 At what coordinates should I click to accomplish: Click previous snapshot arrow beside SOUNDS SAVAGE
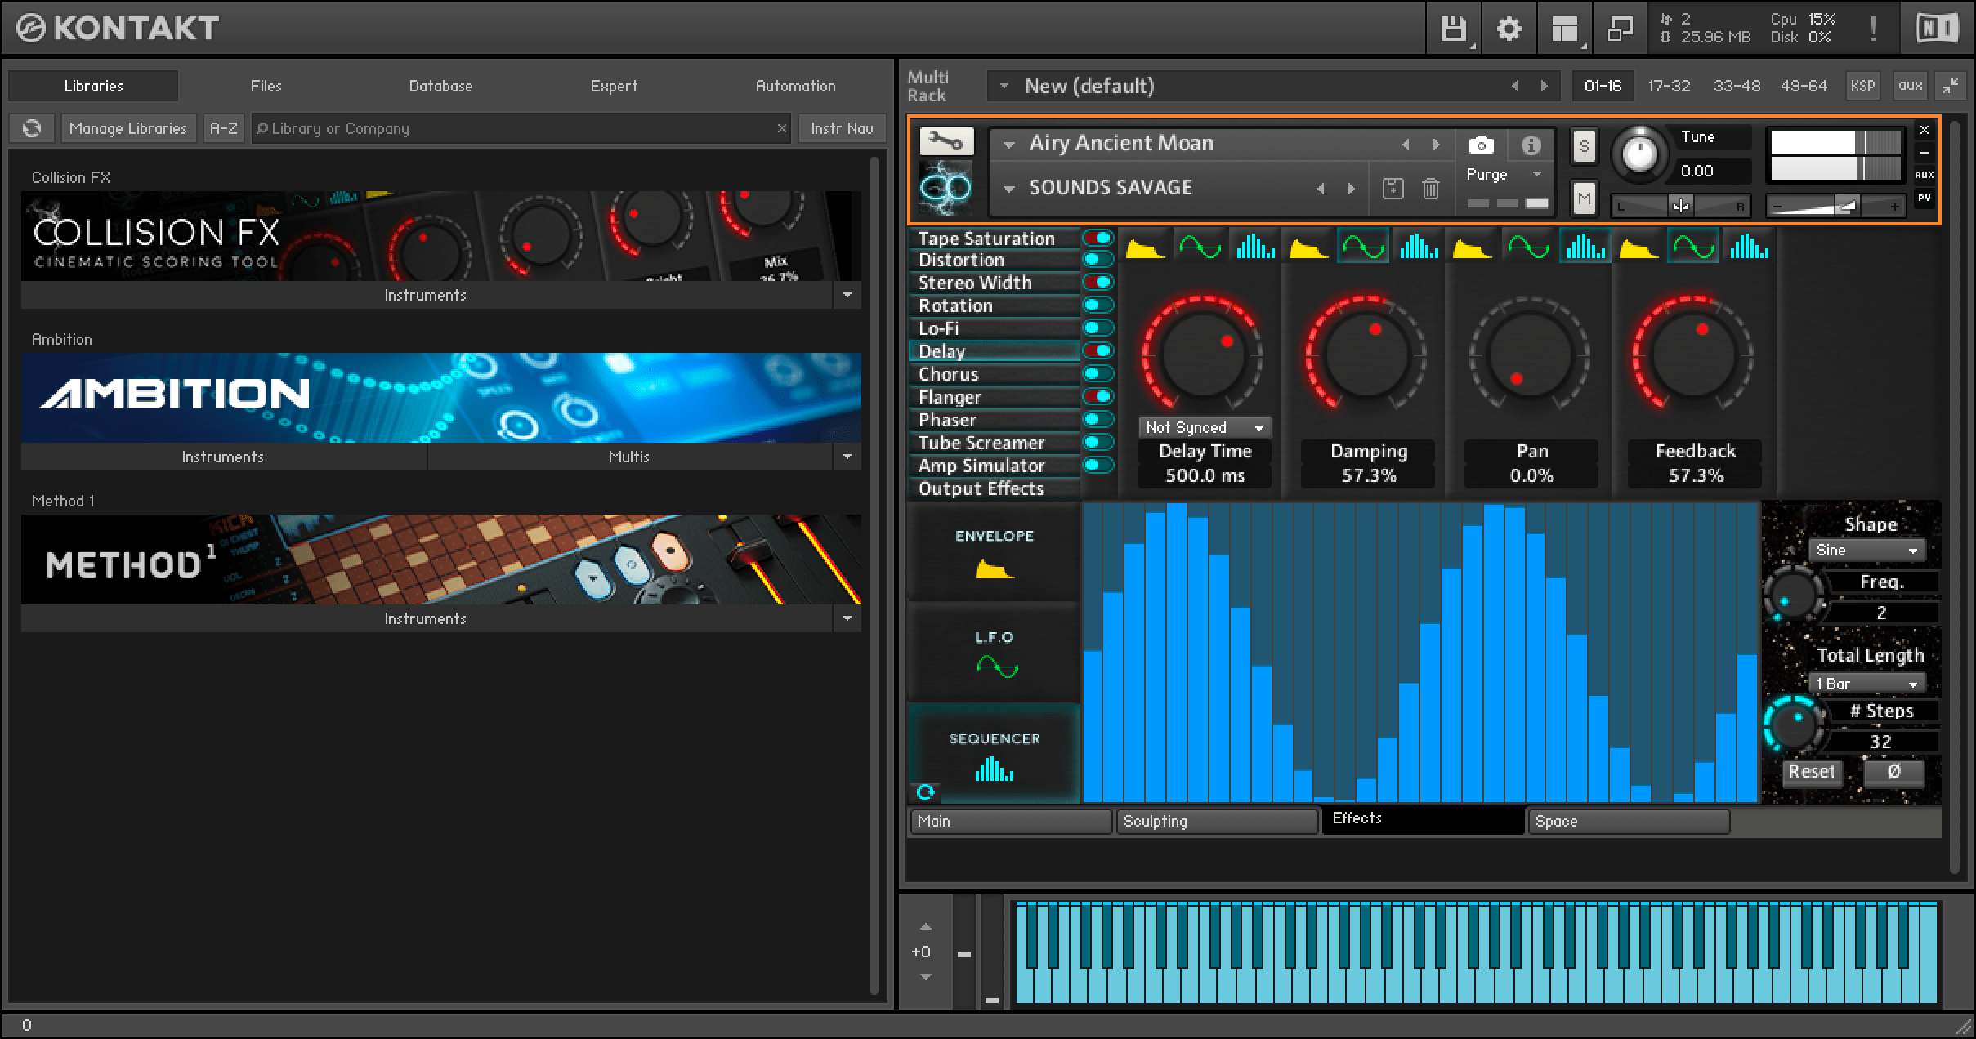point(1321,189)
